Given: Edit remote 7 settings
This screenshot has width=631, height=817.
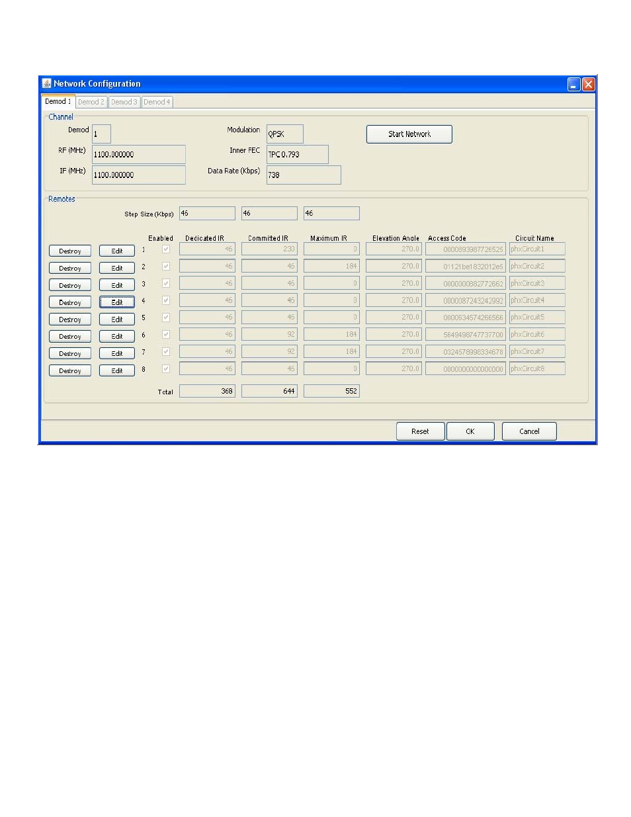Looking at the screenshot, I should (117, 354).
